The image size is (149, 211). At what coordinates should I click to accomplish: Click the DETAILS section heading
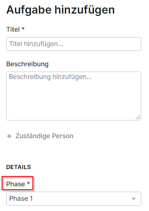(x=18, y=167)
